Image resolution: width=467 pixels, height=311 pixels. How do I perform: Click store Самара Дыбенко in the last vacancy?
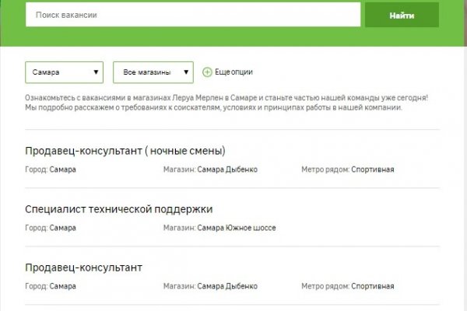click(x=227, y=286)
